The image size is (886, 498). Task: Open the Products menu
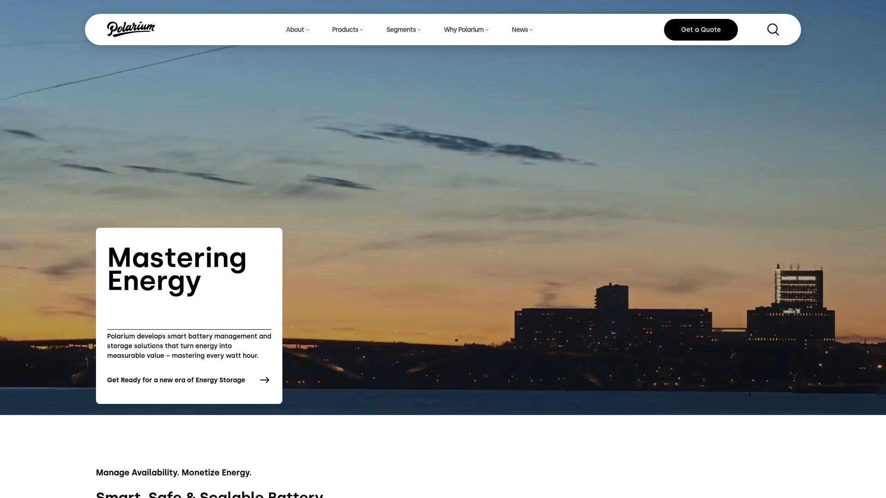pos(345,30)
